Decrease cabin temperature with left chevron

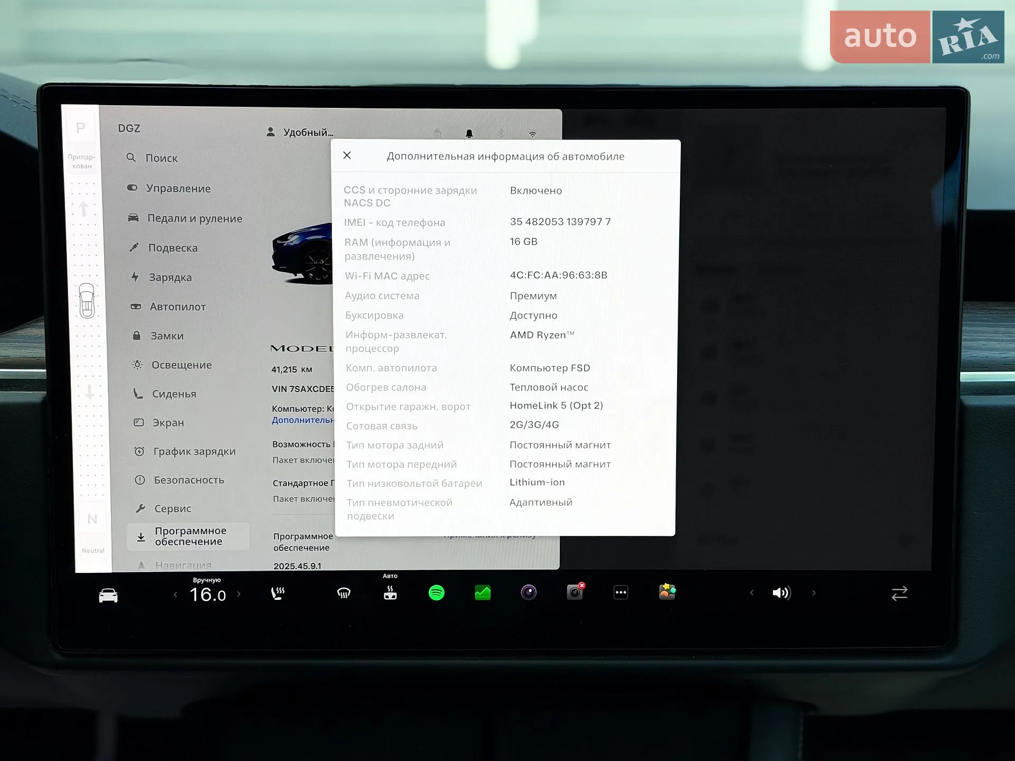tap(176, 595)
